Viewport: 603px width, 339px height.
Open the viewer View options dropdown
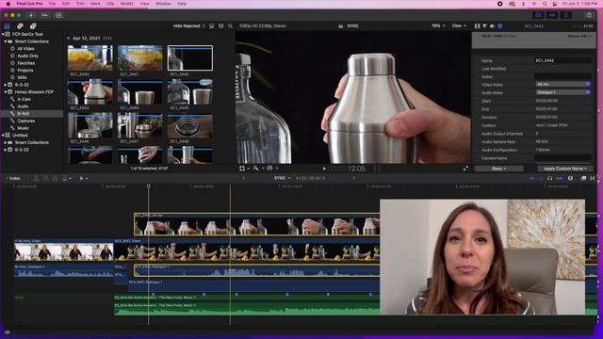[x=459, y=26]
